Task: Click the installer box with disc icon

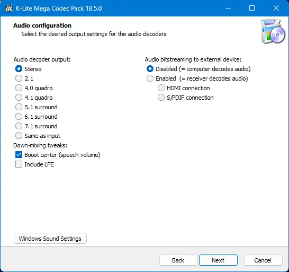Action: coord(273,31)
